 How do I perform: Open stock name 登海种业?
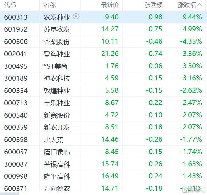point(57,54)
